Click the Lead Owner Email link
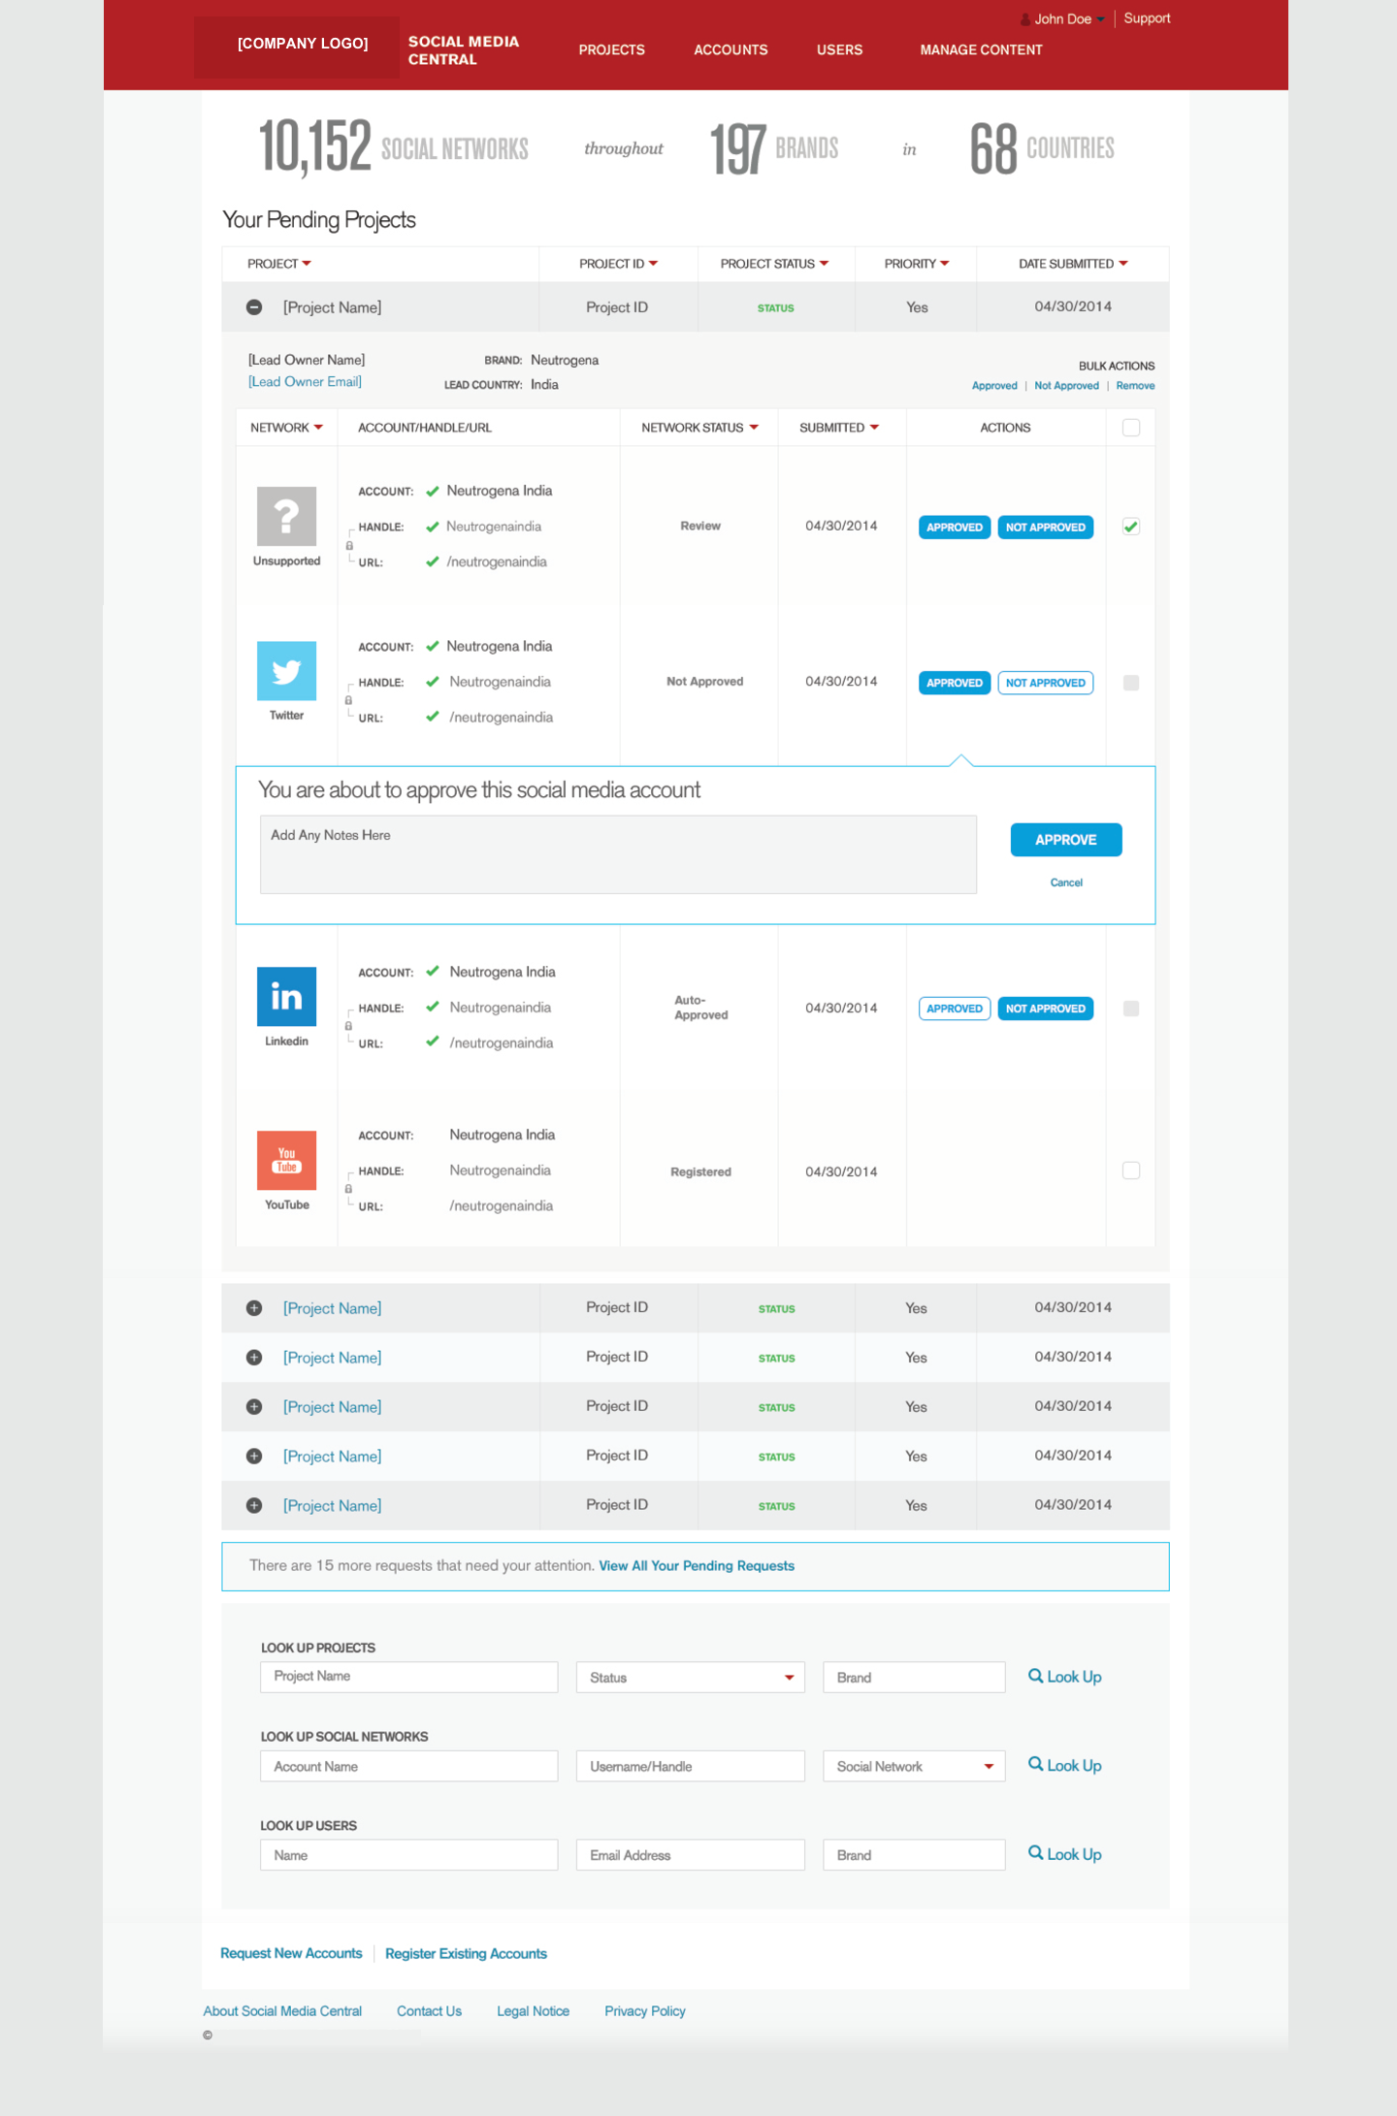Screen dimensions: 1397x2116 (x=305, y=382)
